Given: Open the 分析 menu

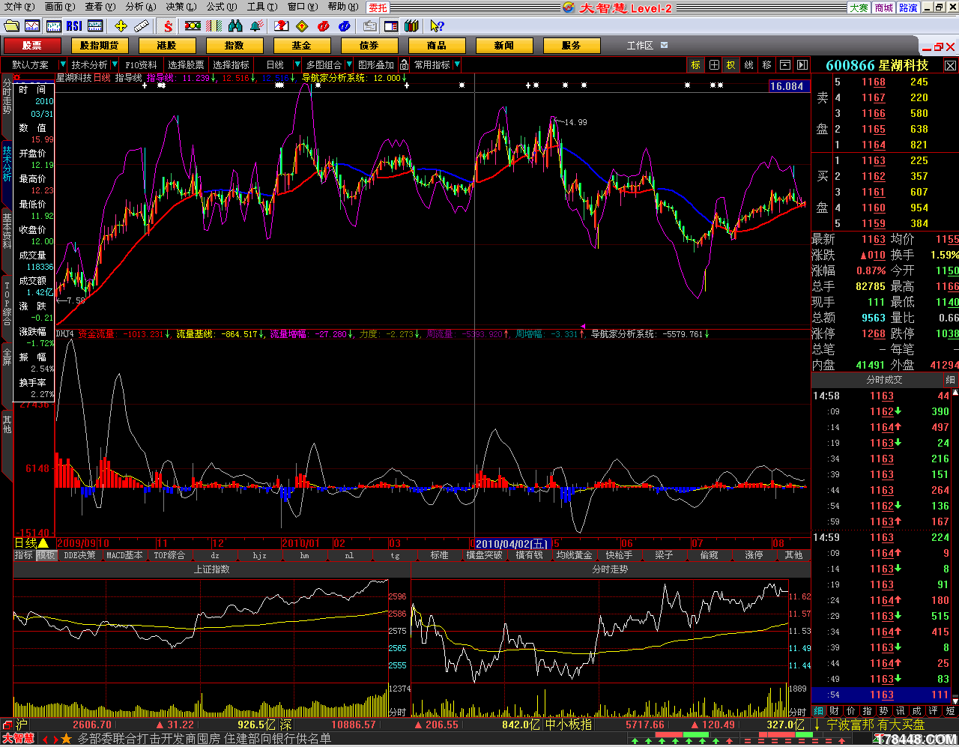Looking at the screenshot, I should pyautogui.click(x=141, y=7).
